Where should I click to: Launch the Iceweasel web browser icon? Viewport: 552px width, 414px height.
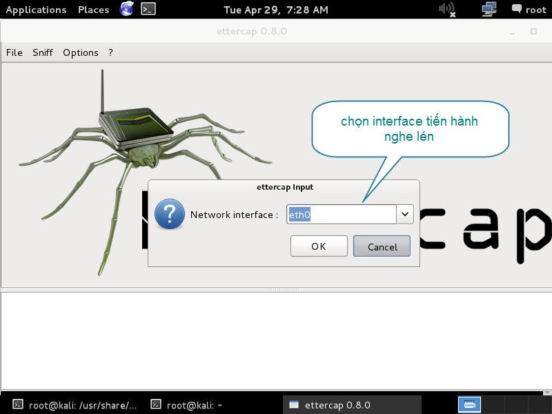(x=126, y=9)
